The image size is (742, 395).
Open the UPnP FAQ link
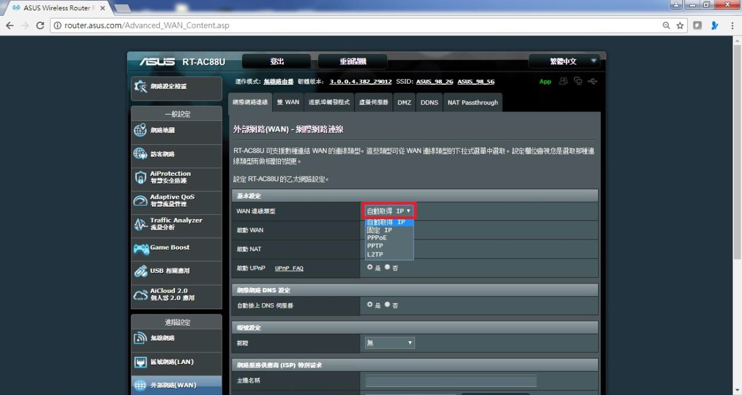click(x=289, y=268)
